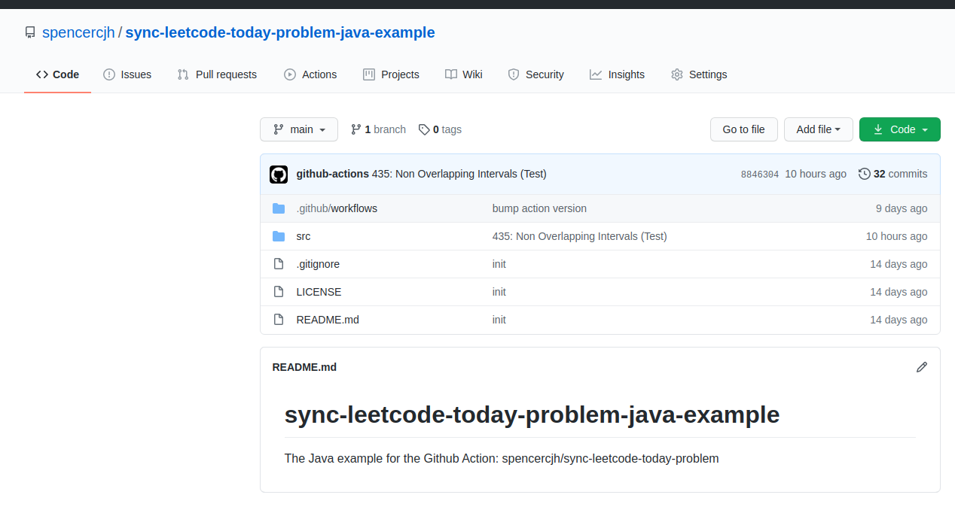Expand the Add file dropdown
955x507 pixels.
pos(818,129)
